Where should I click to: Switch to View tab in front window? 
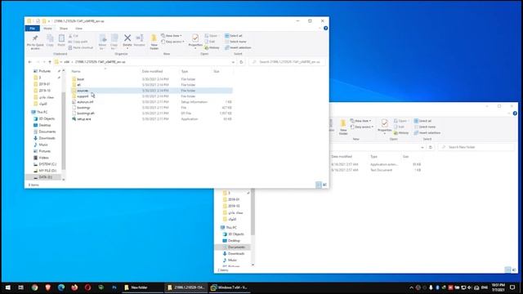point(78,29)
